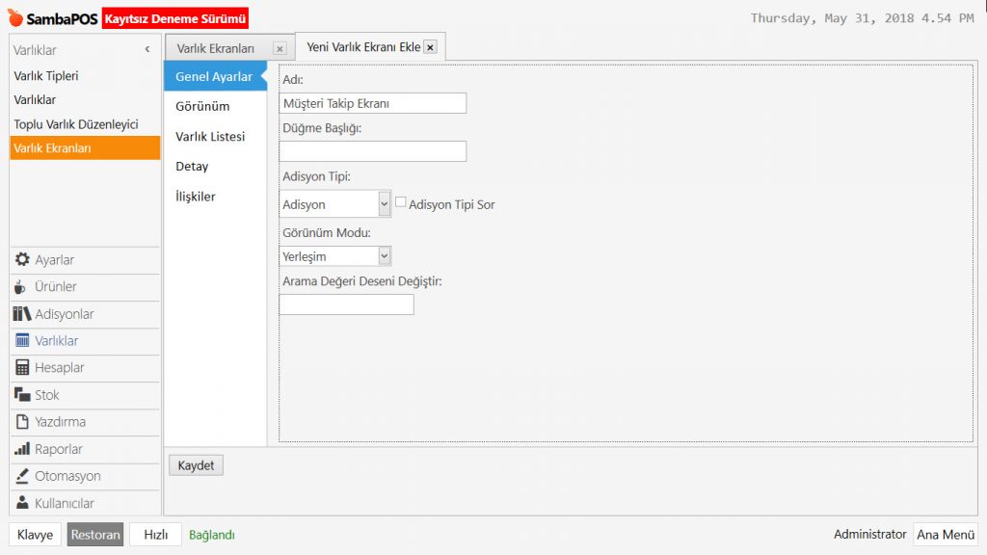Click the Düğme Başlığı input field
The height and width of the screenshot is (555, 987).
tap(372, 151)
